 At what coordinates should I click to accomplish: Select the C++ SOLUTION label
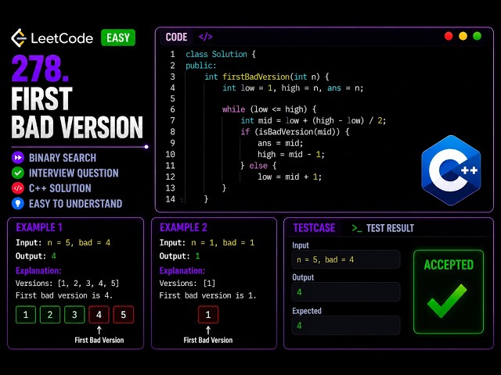60,188
